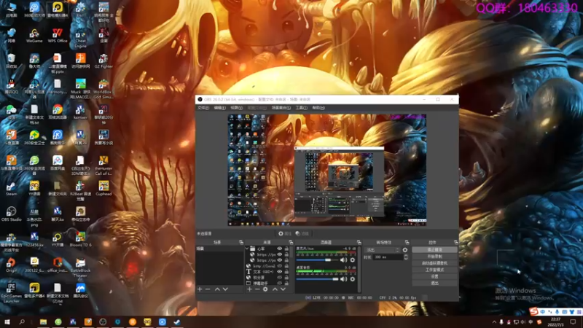Screen dimensions: 583x328
Task: Open 麦克风/Aux mixer settings gear
Action: click(353, 260)
